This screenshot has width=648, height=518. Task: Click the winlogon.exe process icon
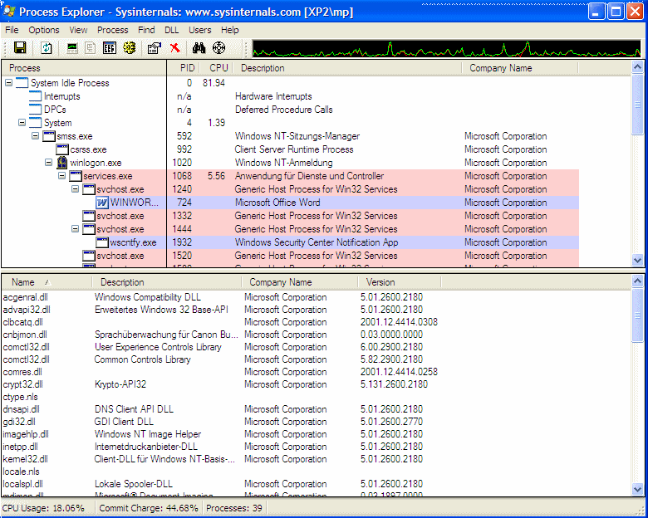pyautogui.click(x=62, y=163)
